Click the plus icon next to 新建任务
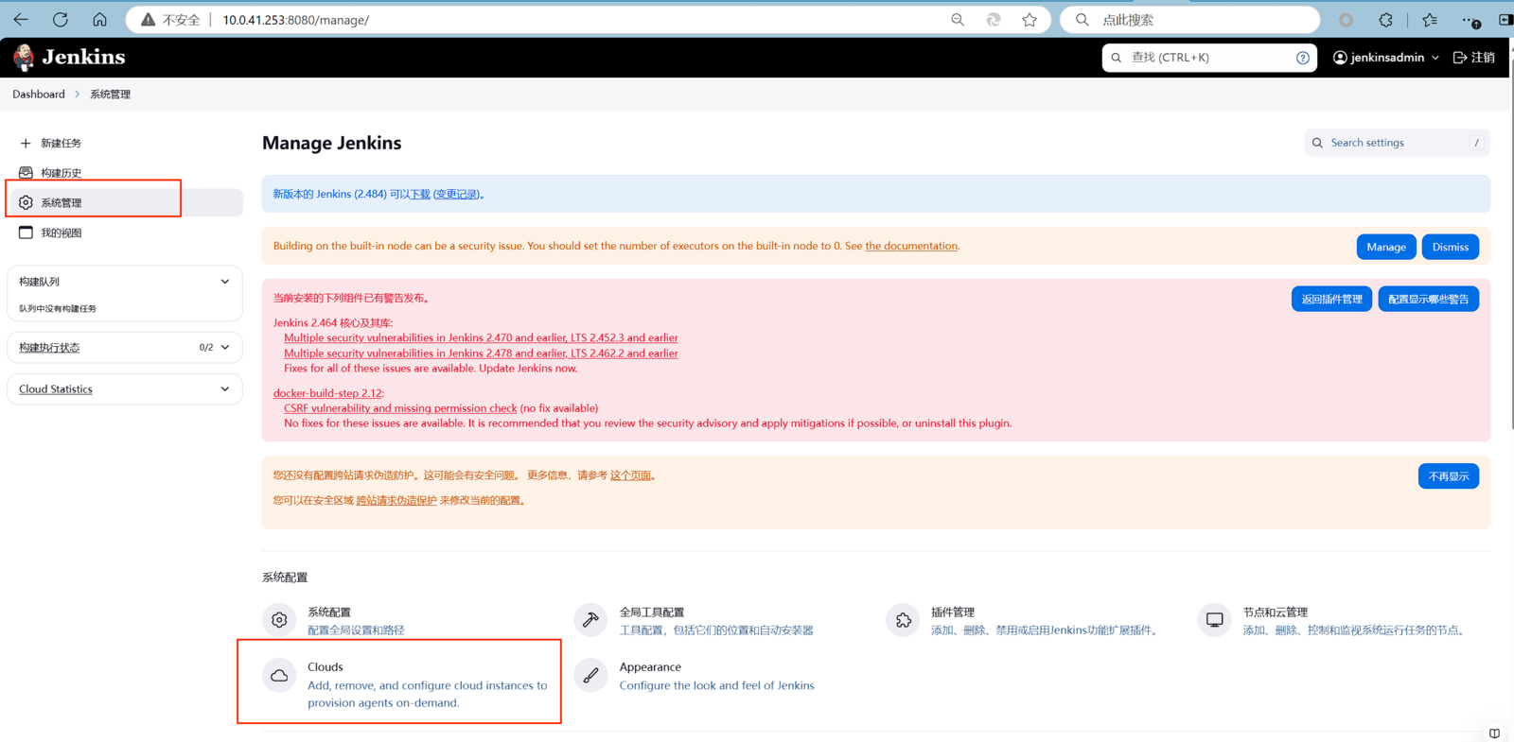 [26, 143]
